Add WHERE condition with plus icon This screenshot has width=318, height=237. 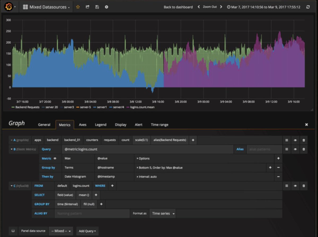[112, 186]
